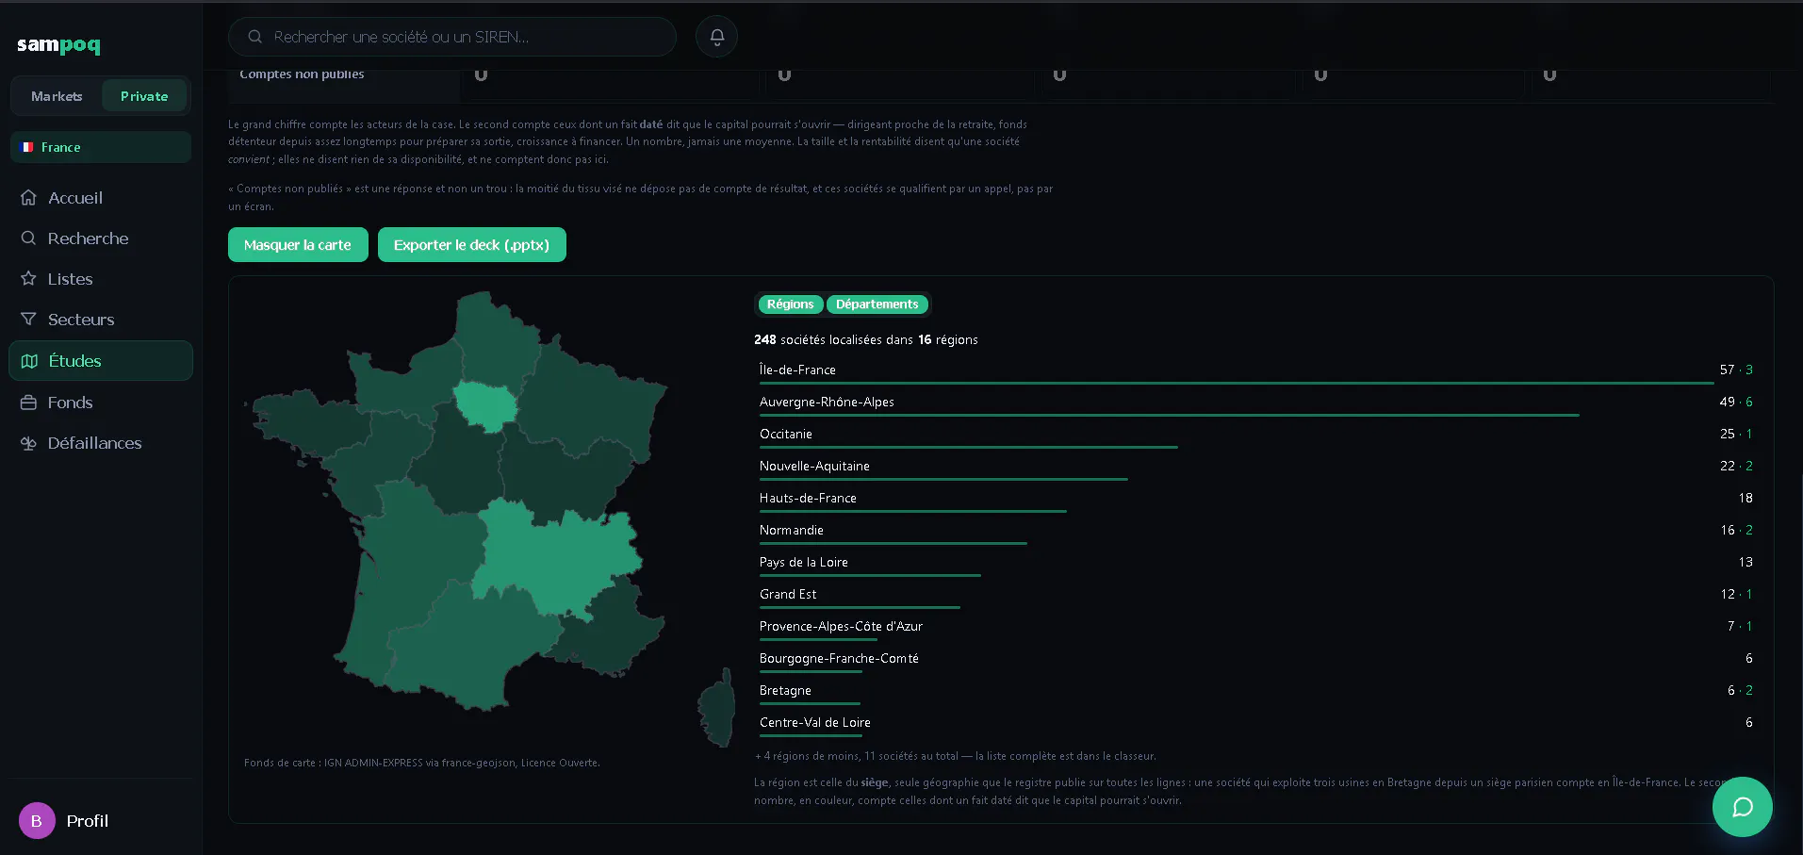Click the Auvergne-Rhône-Alpes bar
This screenshot has height=855, width=1803.
[1169, 415]
